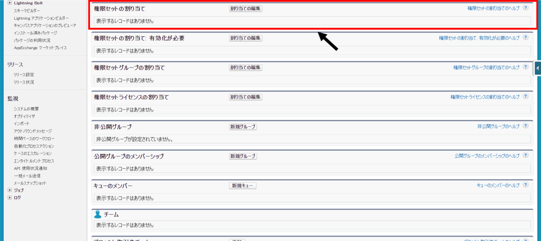Image resolution: width=541 pixels, height=241 pixels.
Task: Open 権限セットの割り当てのヘルプ link
Action: pyautogui.click(x=493, y=9)
